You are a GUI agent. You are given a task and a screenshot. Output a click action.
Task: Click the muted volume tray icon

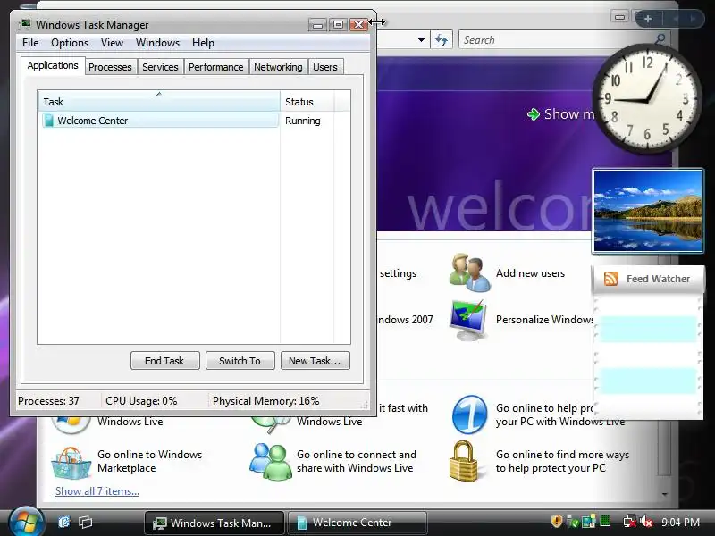pos(645,522)
